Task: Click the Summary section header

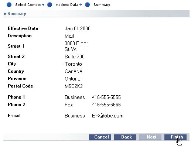Action: [96, 14]
